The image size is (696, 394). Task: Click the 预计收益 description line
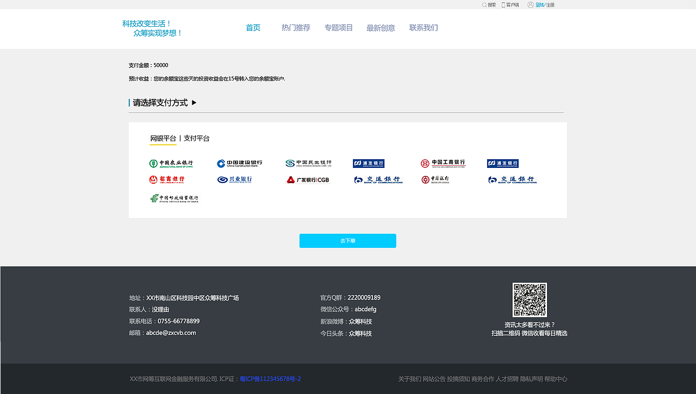click(207, 79)
